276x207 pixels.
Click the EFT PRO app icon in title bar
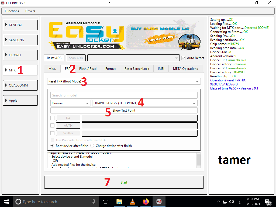click(2, 3)
